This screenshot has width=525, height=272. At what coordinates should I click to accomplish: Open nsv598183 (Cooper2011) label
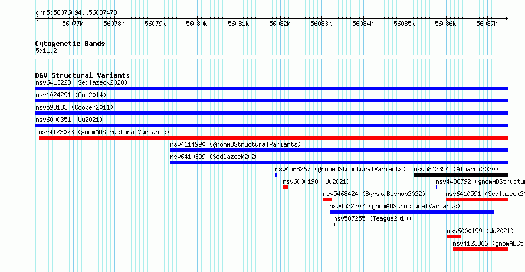pos(74,107)
